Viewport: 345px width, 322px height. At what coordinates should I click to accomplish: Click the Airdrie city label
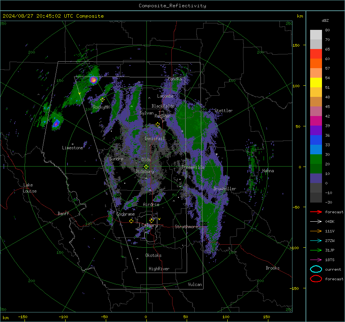(151, 204)
